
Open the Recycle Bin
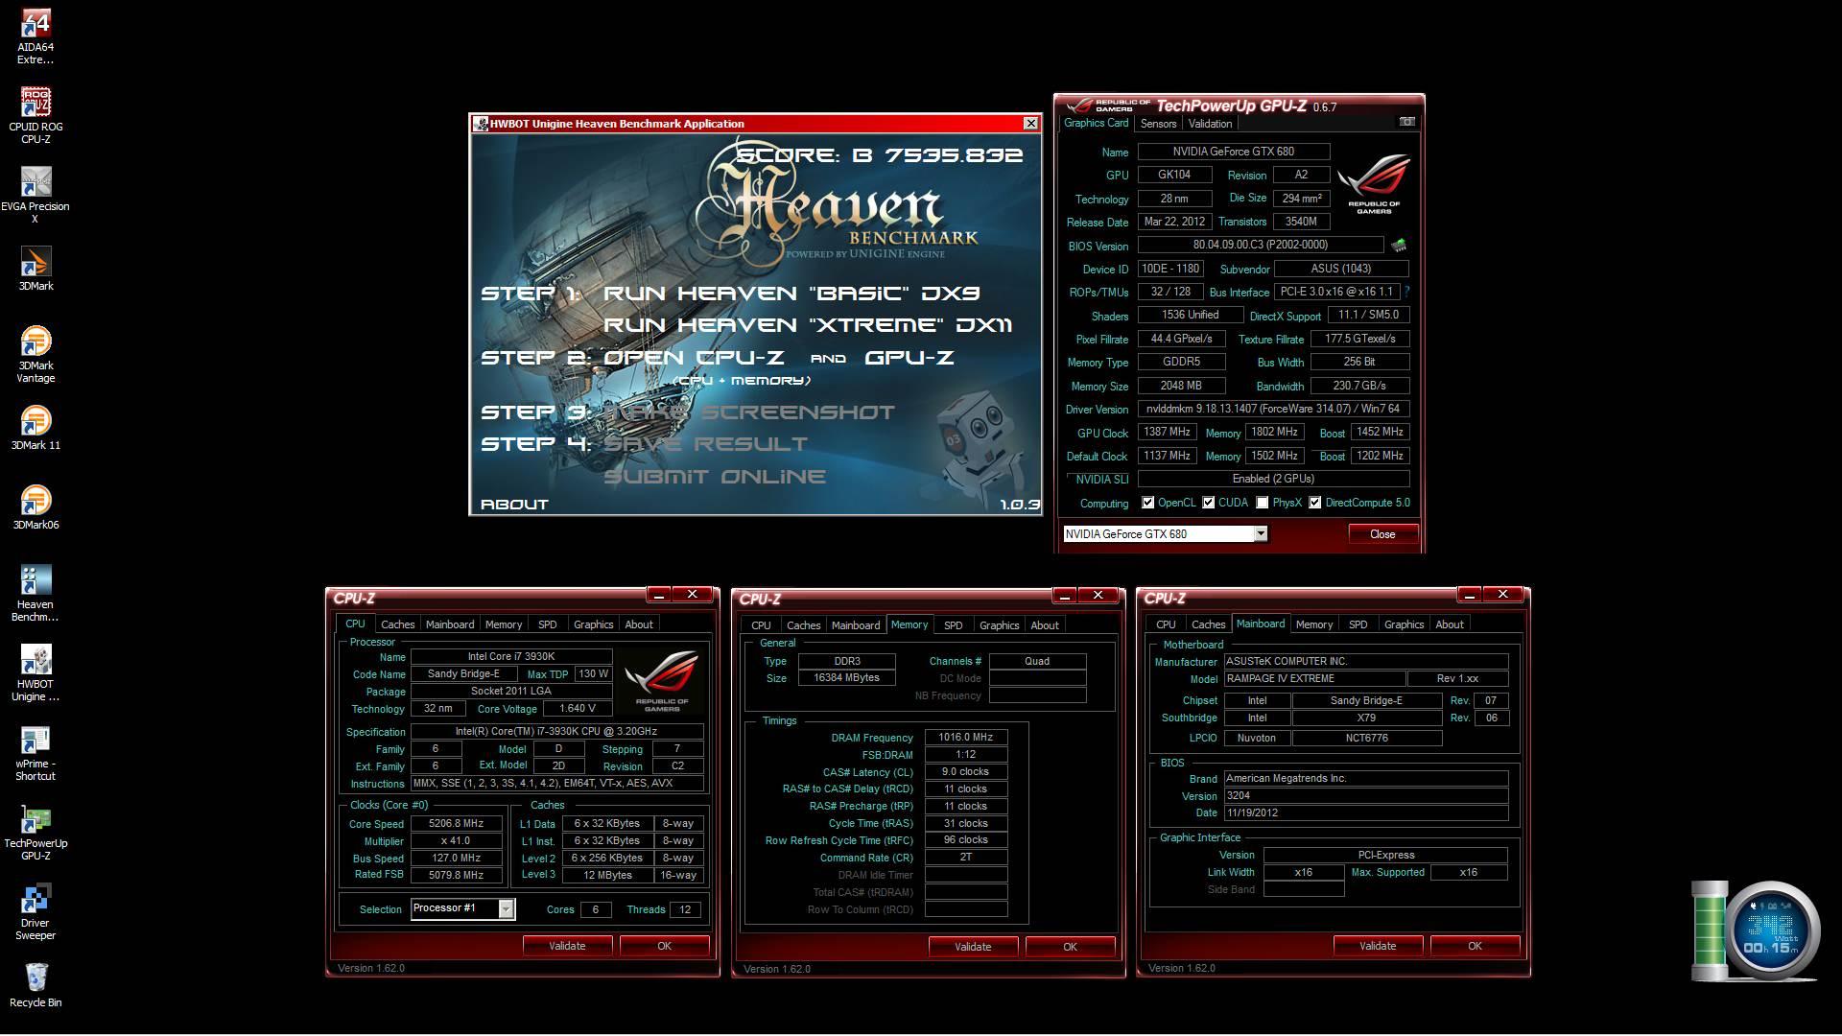pos(35,986)
